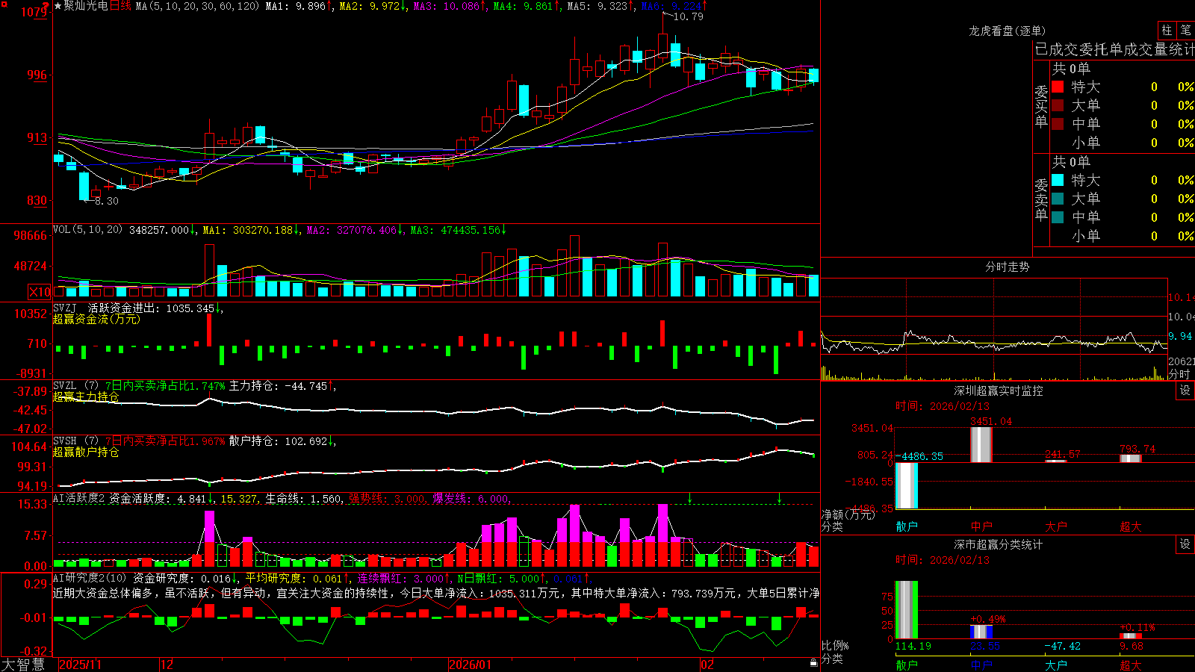
Task: Click the 大智慧 logo
Action: coord(23,665)
